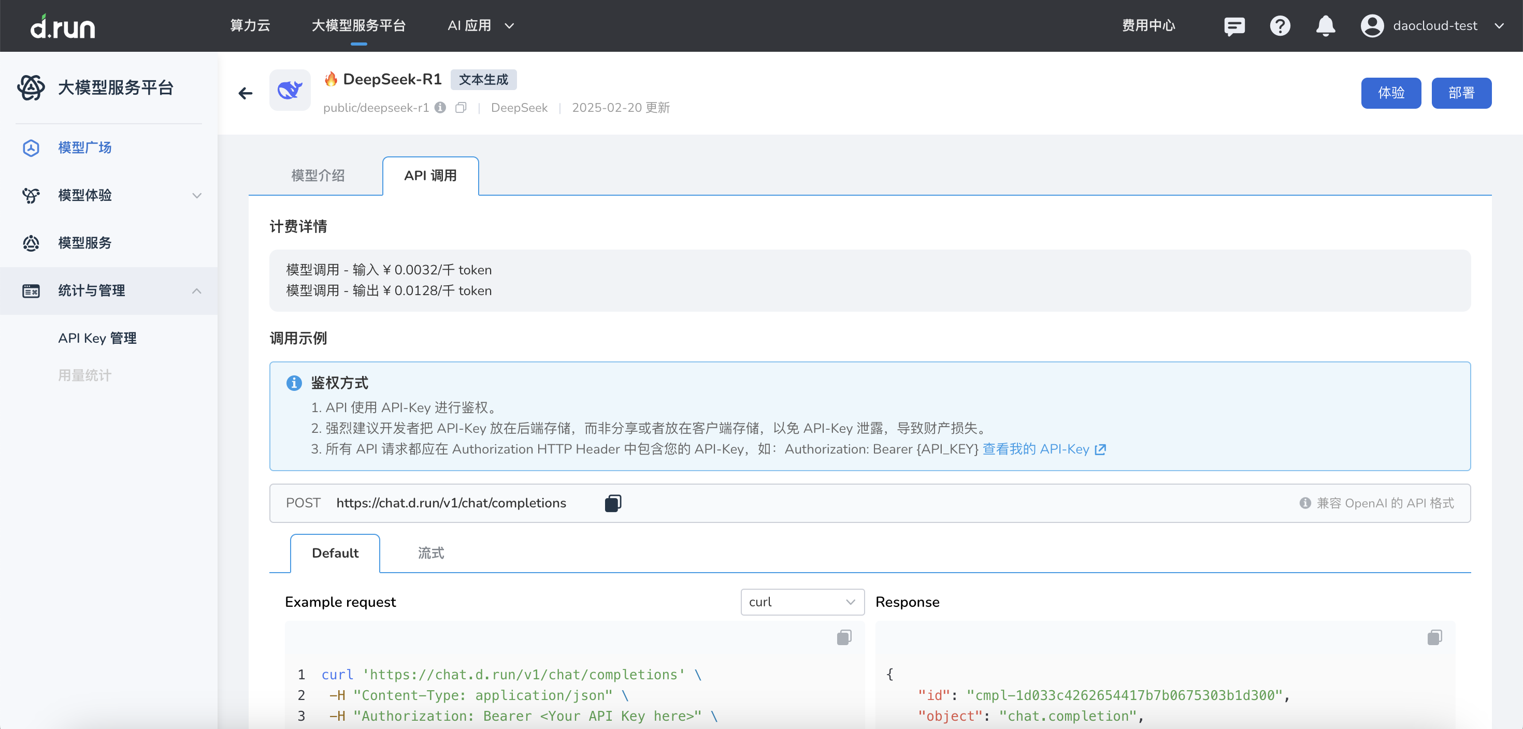Click code line 1 with the curl command
The image size is (1523, 729).
pos(511,675)
